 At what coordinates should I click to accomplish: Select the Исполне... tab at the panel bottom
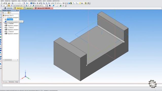point(12,82)
